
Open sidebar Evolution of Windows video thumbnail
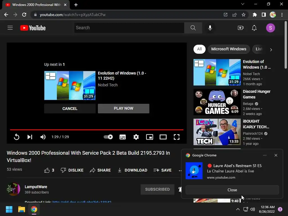point(217,72)
